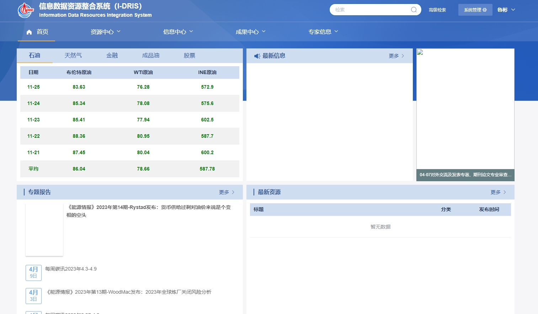The width and height of the screenshot is (538, 314).
Task: Click the search magnifier icon
Action: (414, 10)
